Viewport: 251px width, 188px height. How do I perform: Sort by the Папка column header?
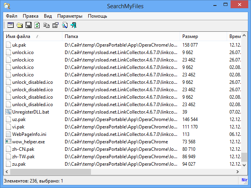pos(121,36)
